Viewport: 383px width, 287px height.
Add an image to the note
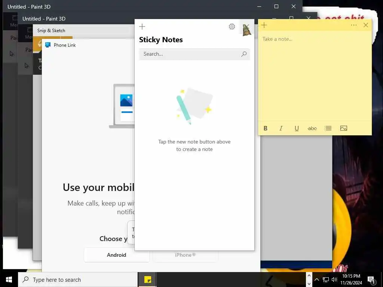pyautogui.click(x=343, y=129)
